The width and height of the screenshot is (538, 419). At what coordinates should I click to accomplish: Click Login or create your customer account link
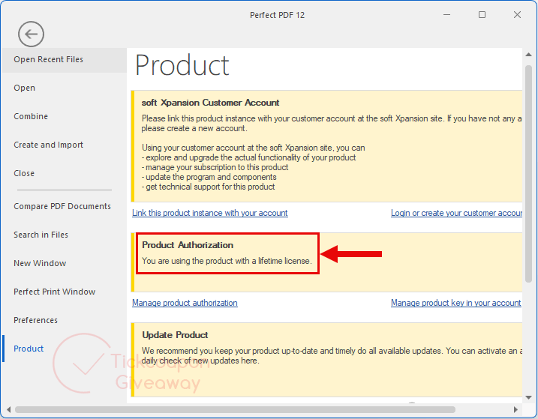456,213
